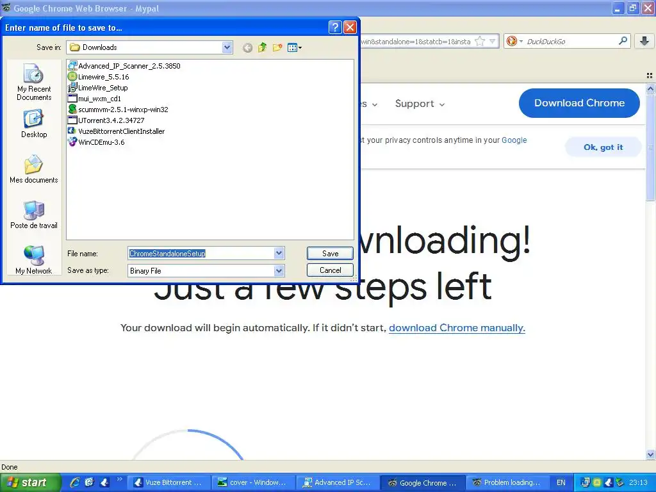This screenshot has width=656, height=492.
Task: Click the search magnifier icon
Action: coord(623,41)
